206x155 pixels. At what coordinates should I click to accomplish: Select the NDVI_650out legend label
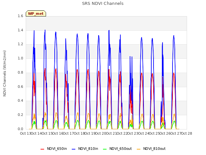click(120, 149)
